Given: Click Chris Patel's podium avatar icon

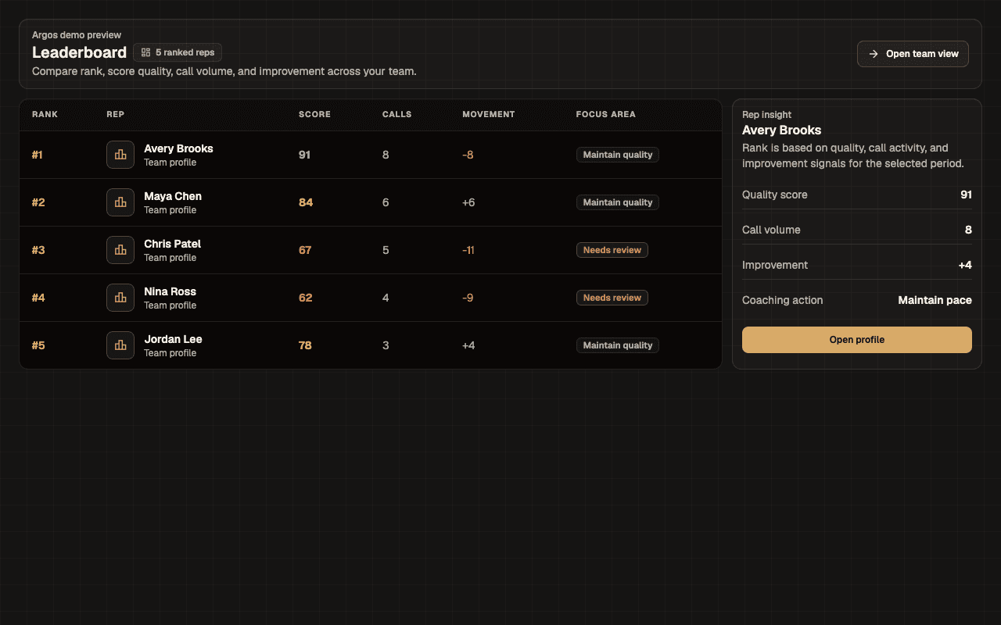Looking at the screenshot, I should 120,250.
